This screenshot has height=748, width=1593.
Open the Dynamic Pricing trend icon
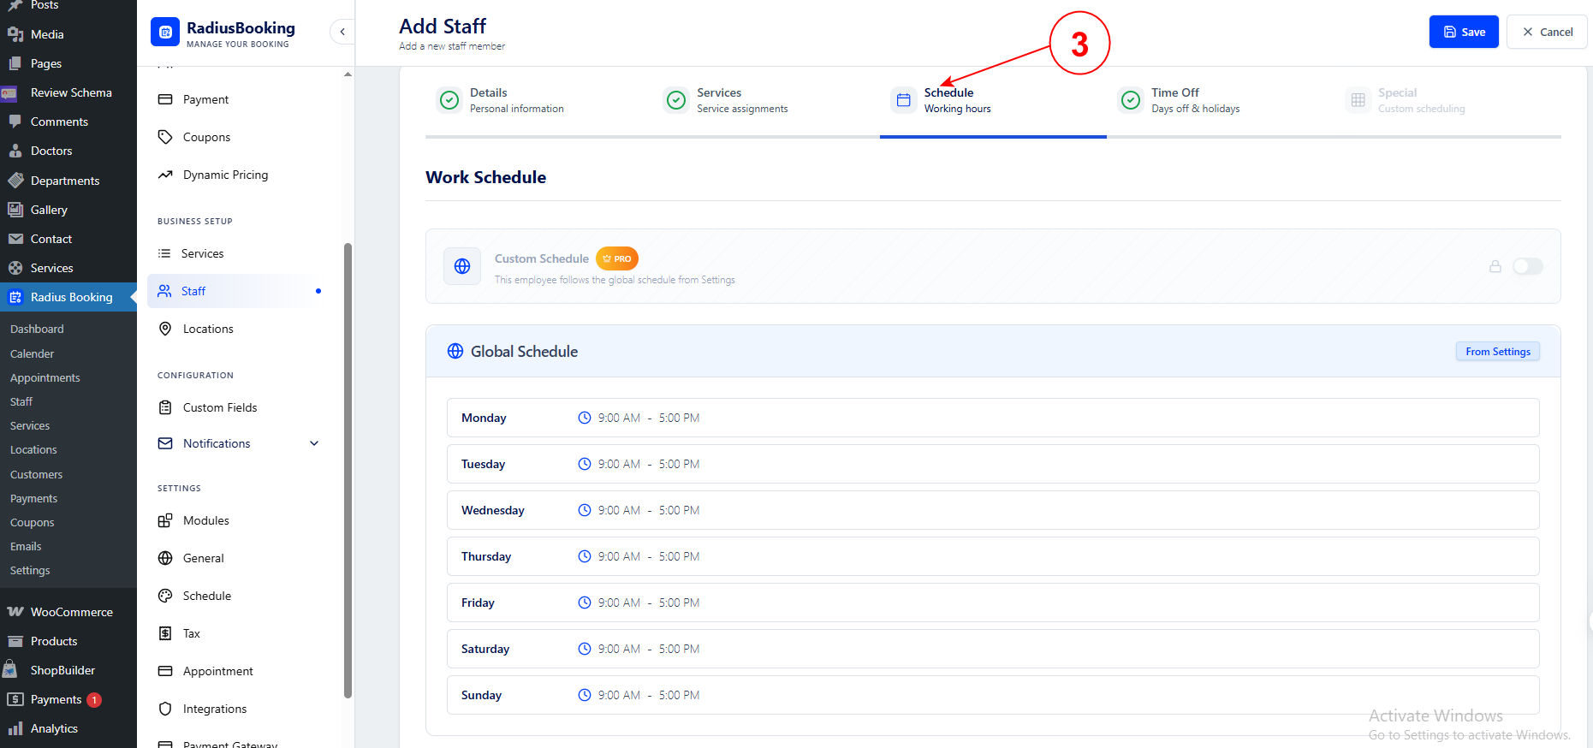point(165,175)
